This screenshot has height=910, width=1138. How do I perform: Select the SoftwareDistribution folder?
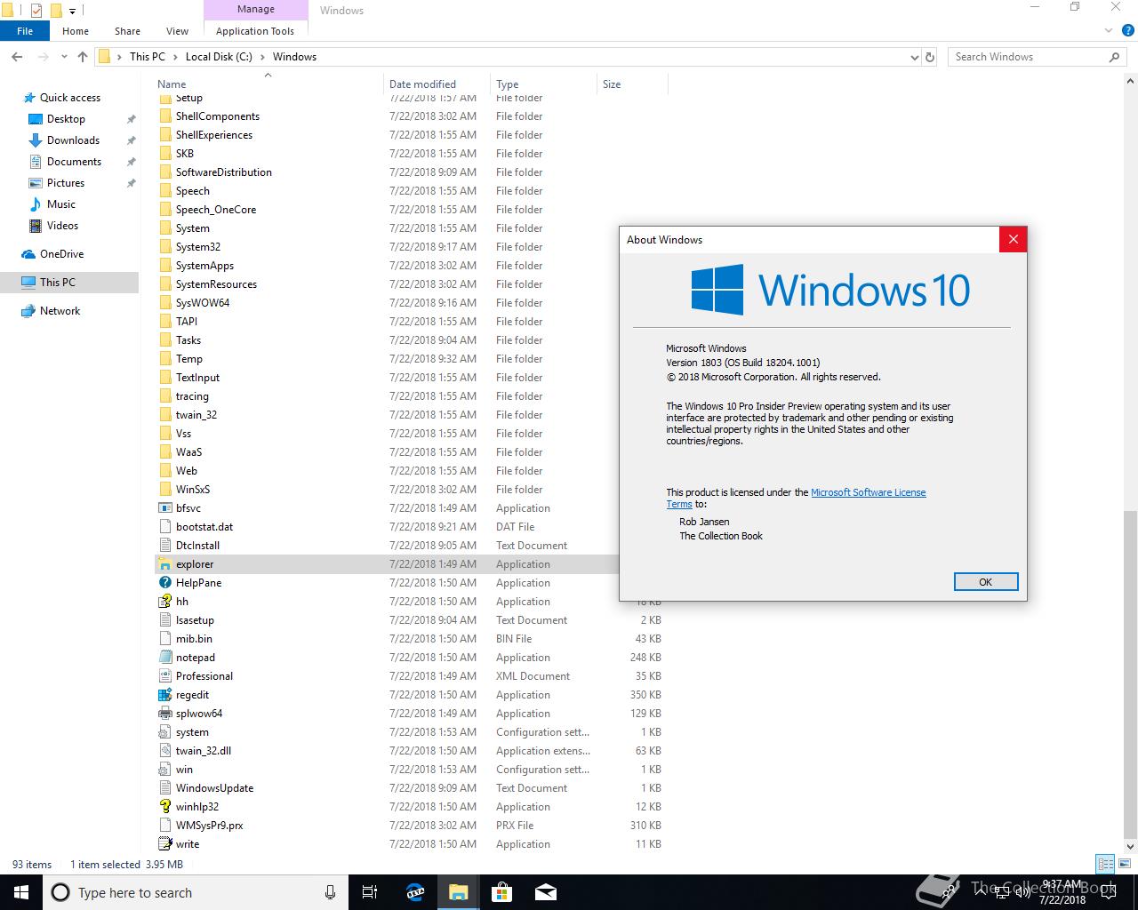(224, 172)
